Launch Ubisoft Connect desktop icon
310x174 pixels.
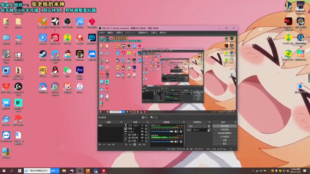(55, 89)
